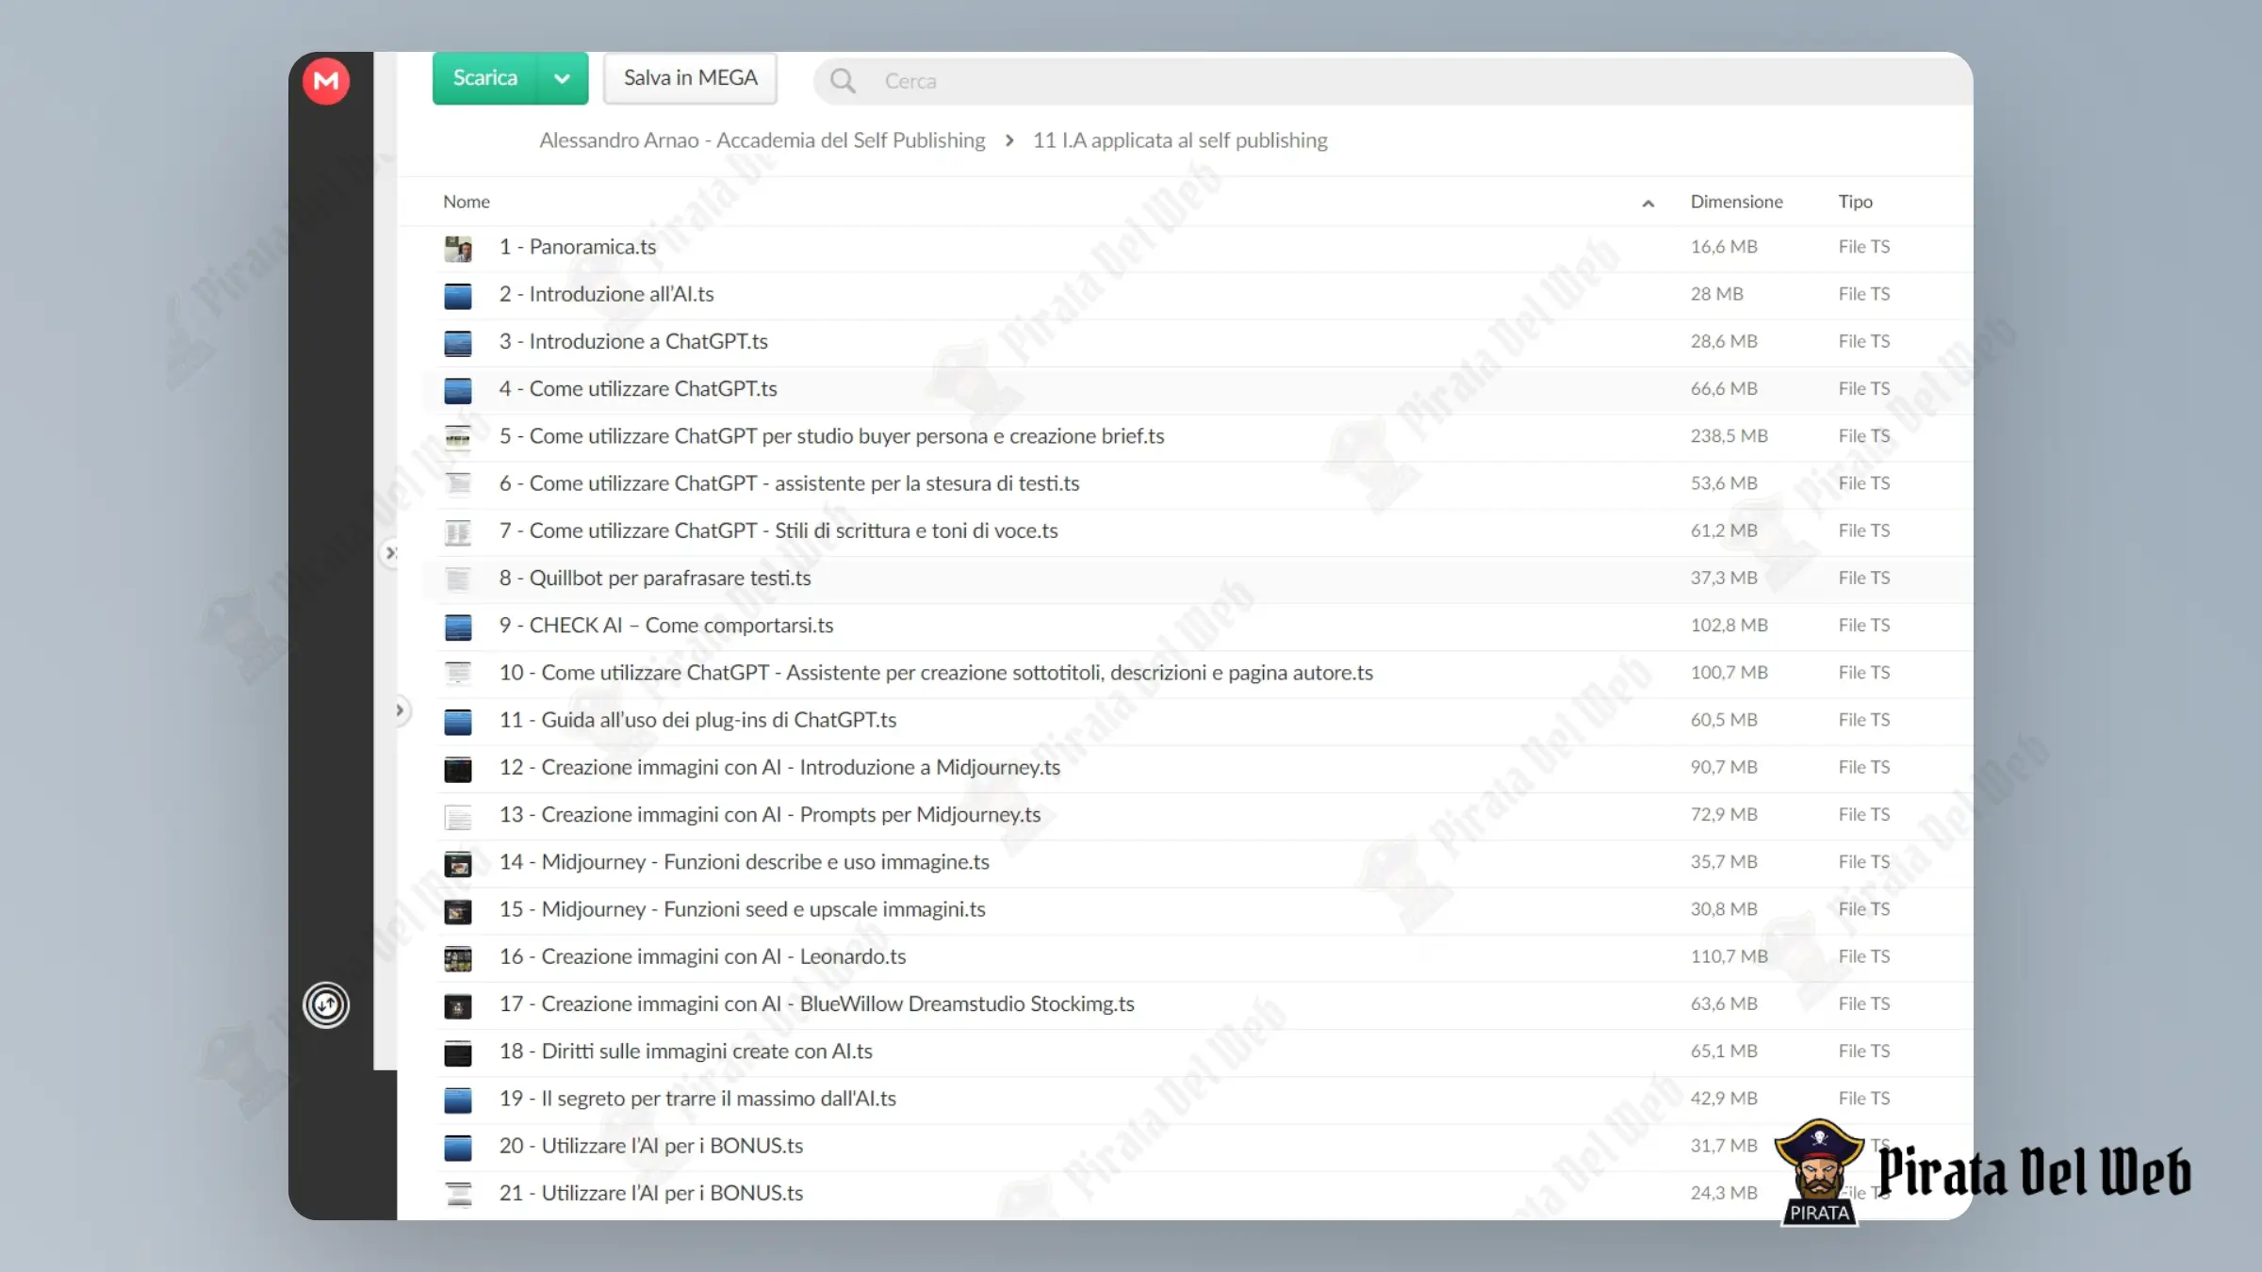Click file icon for 21 - Utilizzare l'AI per i BONUS
Viewport: 2262px width, 1272px height.
click(458, 1195)
